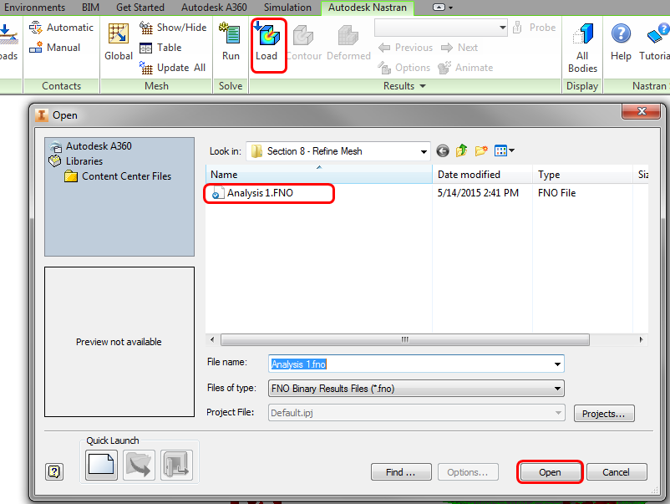Image resolution: width=670 pixels, height=504 pixels.
Task: Click FNO File type cell
Action: point(556,193)
